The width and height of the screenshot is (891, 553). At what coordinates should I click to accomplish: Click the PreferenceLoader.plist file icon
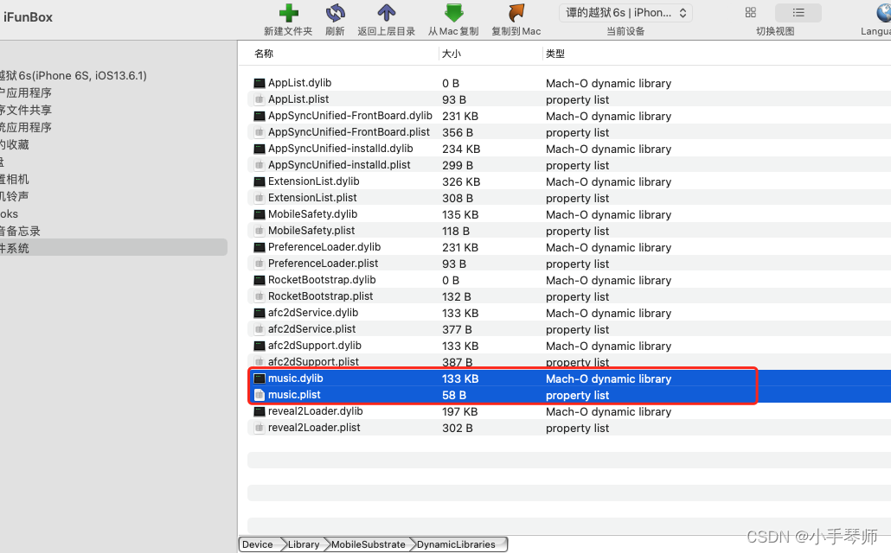tap(260, 264)
